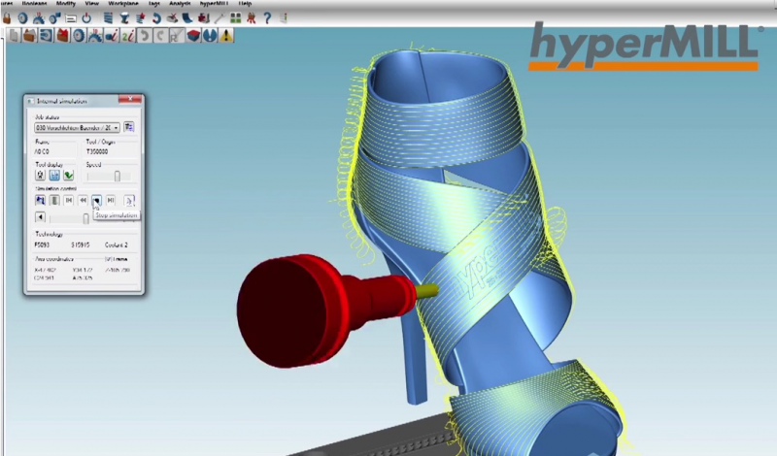Click the Tool value 'T350000'
This screenshot has height=456, width=777.
(x=96, y=151)
